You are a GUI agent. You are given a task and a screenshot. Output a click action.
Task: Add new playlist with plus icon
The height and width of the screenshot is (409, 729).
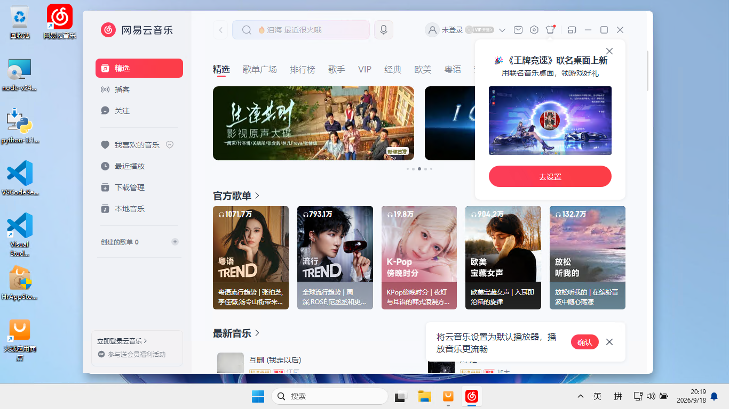pos(175,242)
